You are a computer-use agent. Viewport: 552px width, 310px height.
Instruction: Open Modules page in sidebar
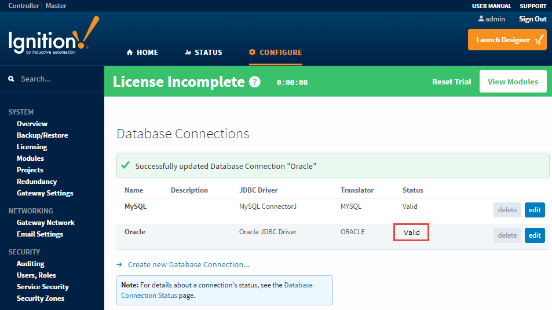[x=30, y=158]
